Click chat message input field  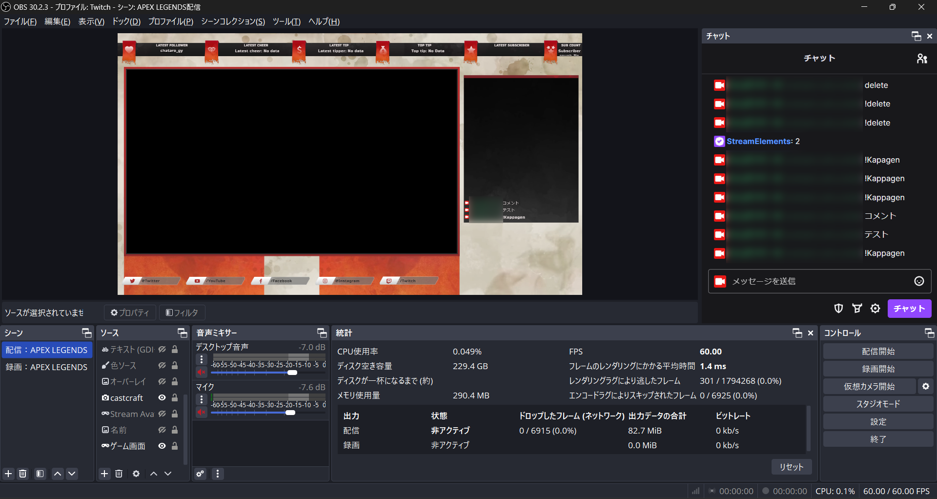pos(819,281)
